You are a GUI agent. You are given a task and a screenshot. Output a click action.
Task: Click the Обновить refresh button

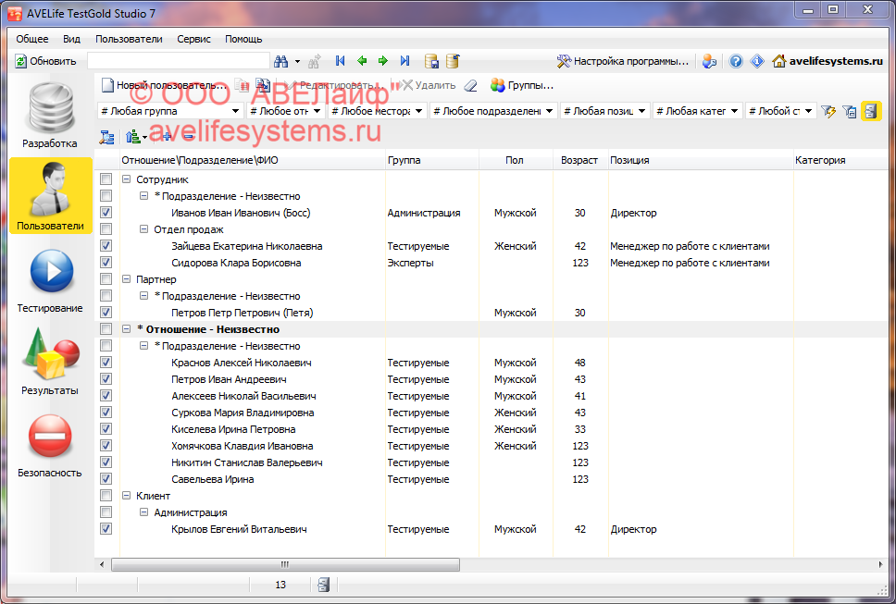point(46,61)
